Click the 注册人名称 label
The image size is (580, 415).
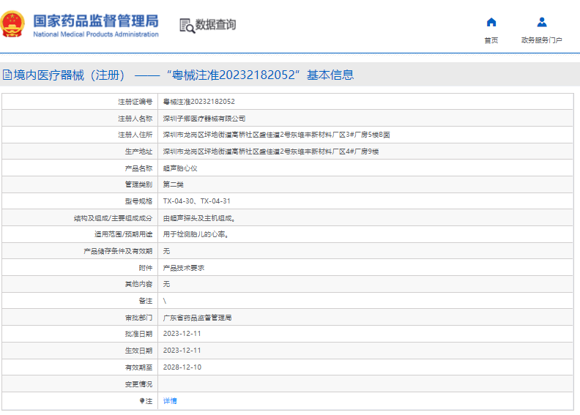coord(135,119)
